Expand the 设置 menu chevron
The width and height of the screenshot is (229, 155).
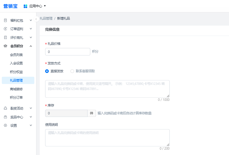[x=31, y=126]
